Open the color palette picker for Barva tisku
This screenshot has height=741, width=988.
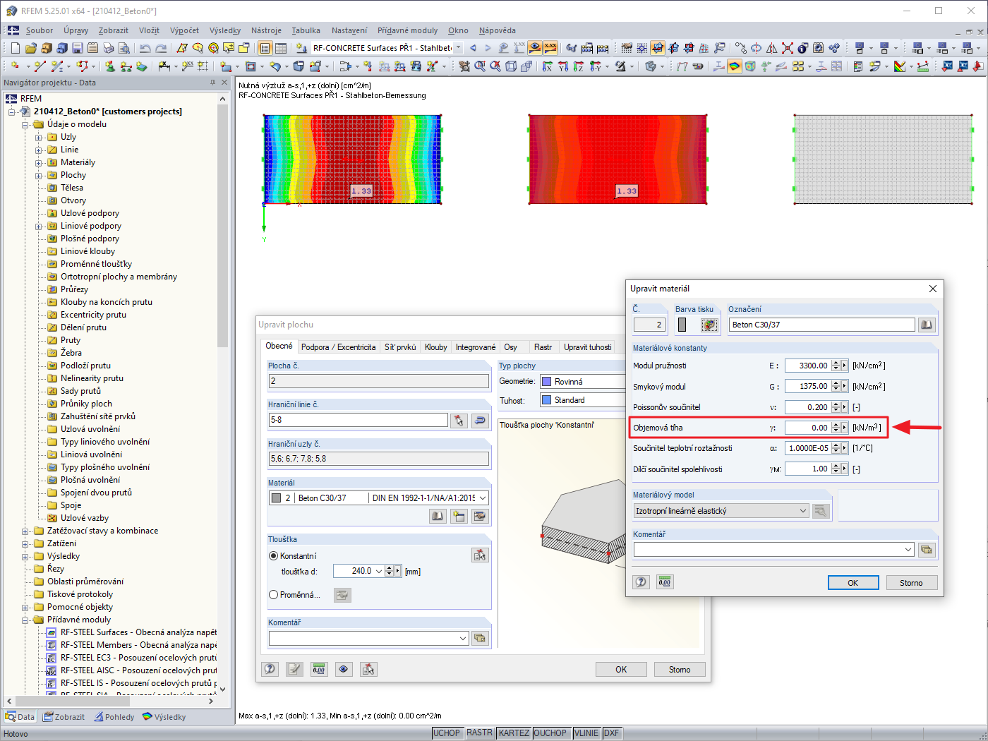pyautogui.click(x=709, y=325)
